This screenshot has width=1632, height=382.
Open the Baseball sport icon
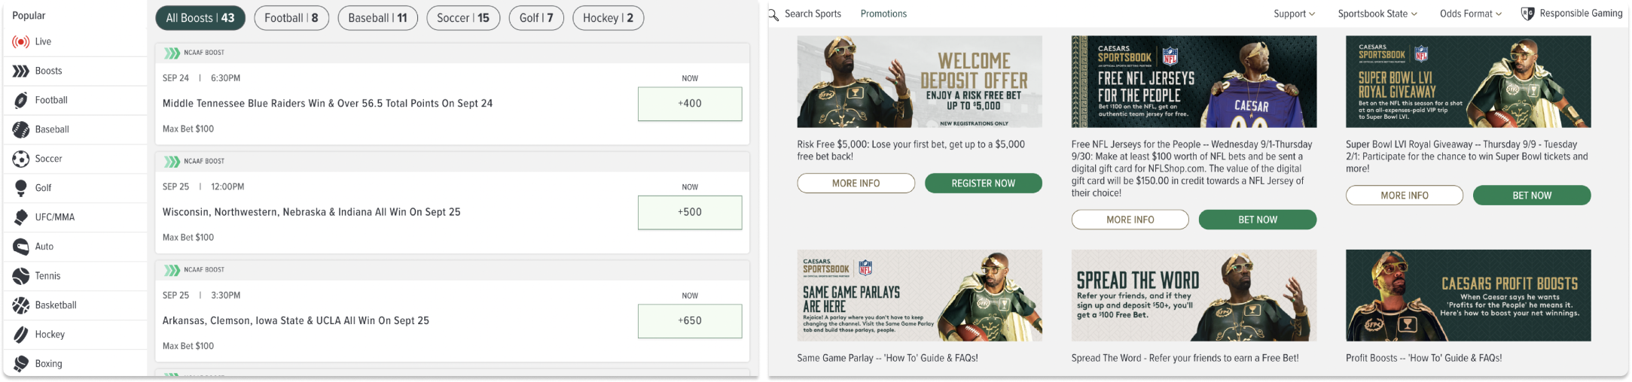point(21,129)
